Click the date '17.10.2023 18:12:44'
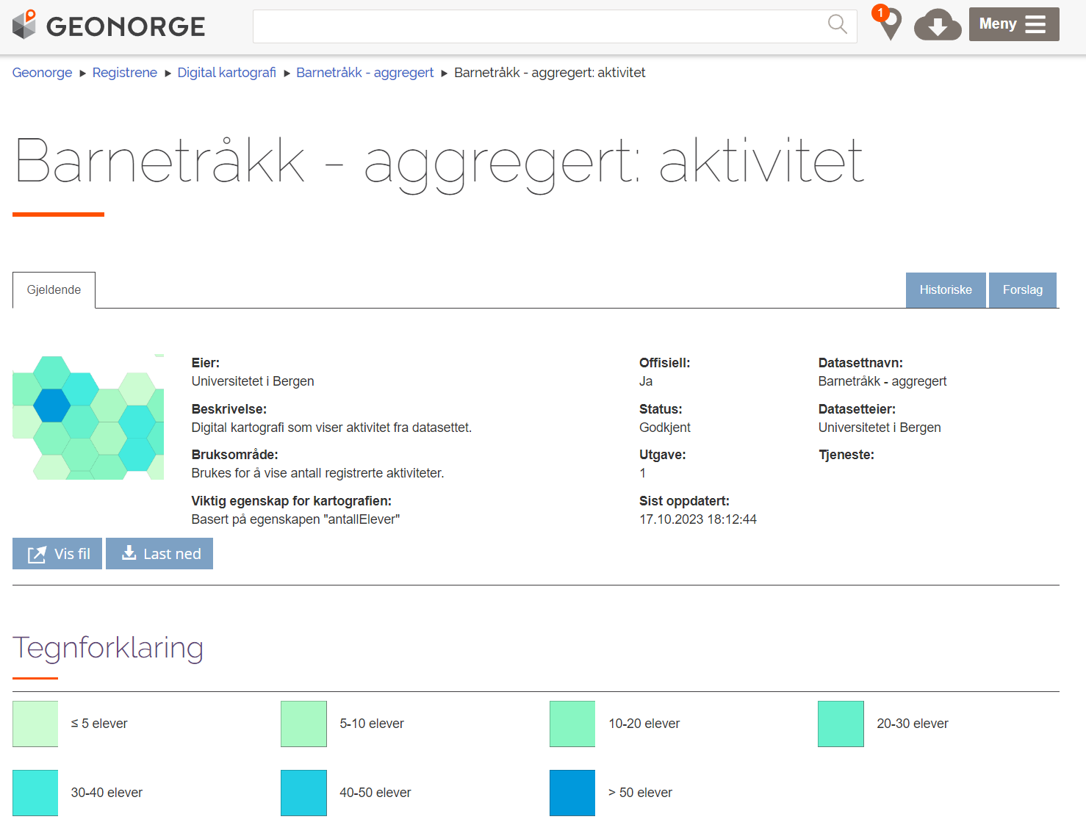Viewport: 1086px width, 836px height. point(698,519)
